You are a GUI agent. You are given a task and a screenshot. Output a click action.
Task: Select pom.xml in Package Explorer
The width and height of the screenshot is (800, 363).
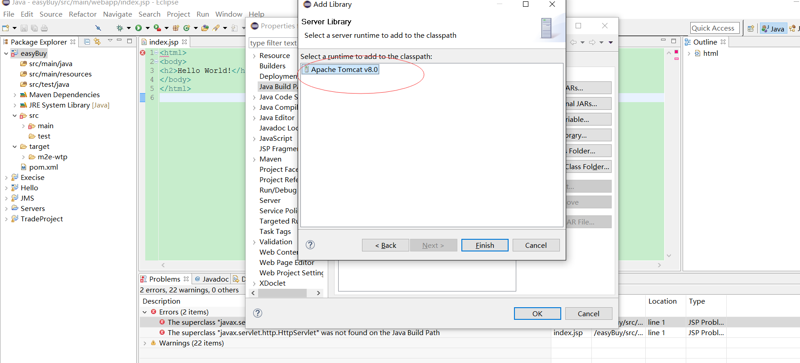coord(44,167)
